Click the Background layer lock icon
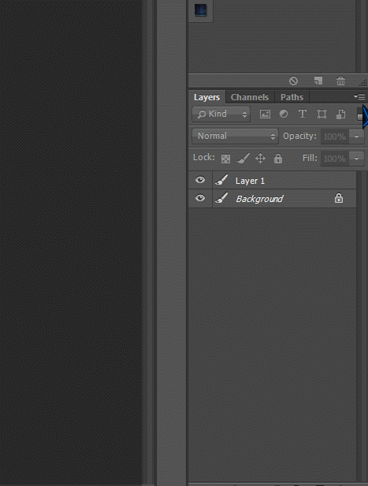368x486 pixels. click(x=339, y=198)
